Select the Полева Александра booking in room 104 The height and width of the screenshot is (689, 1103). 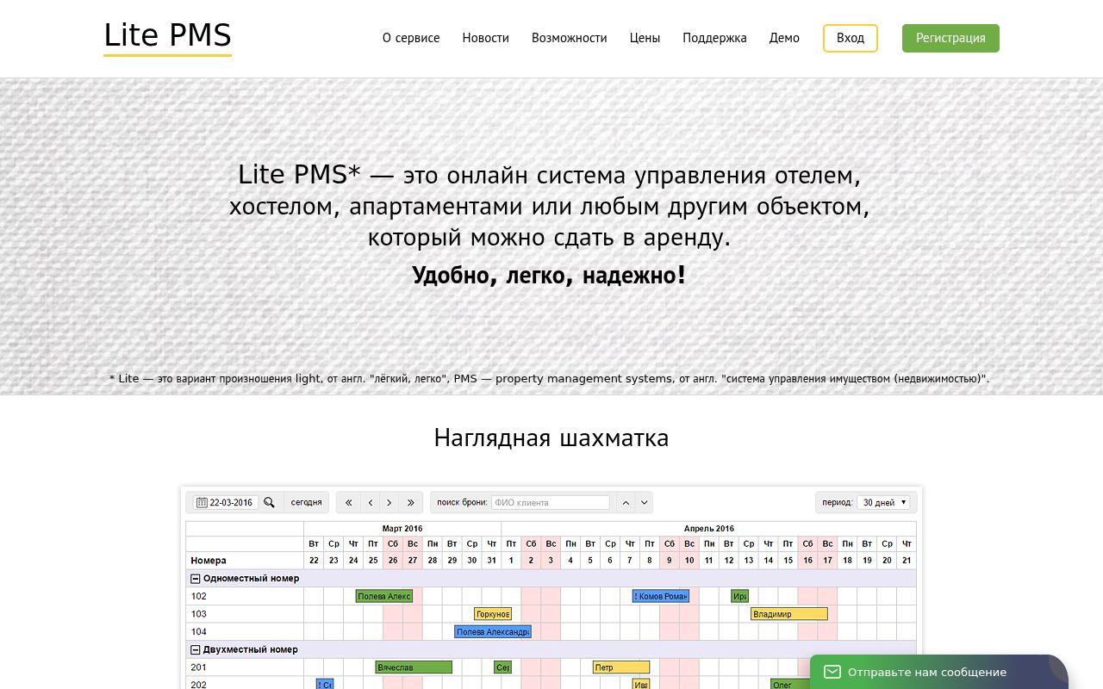pyautogui.click(x=492, y=632)
